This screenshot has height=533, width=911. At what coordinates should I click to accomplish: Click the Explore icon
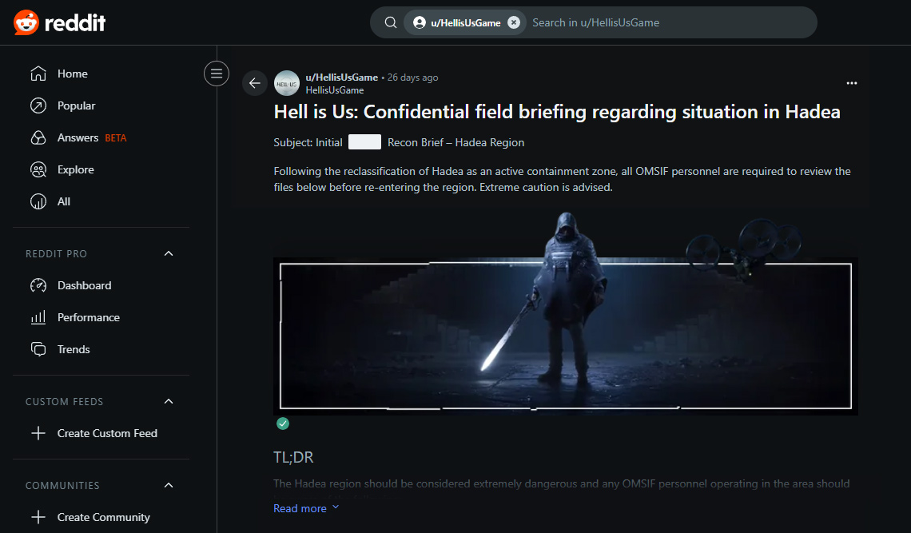pyautogui.click(x=38, y=169)
